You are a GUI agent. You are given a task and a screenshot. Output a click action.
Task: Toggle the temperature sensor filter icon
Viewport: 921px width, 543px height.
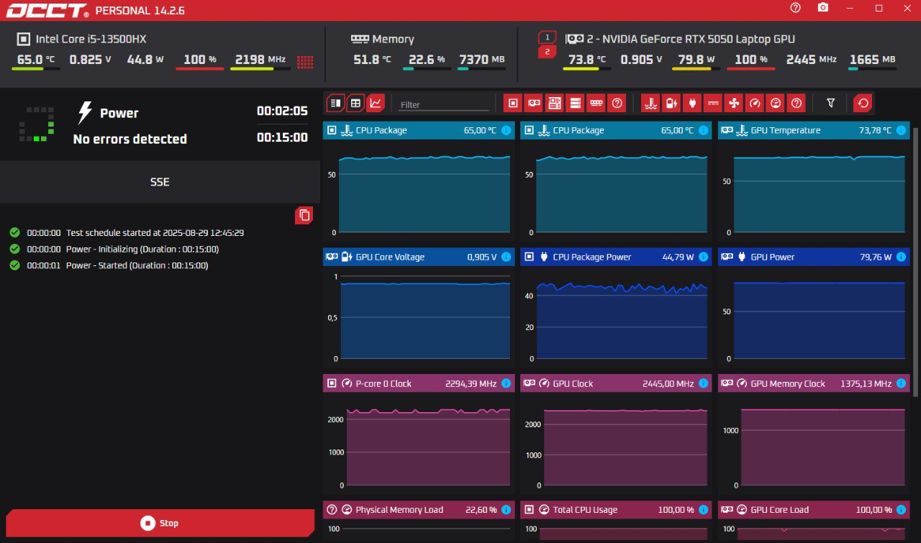pyautogui.click(x=651, y=104)
